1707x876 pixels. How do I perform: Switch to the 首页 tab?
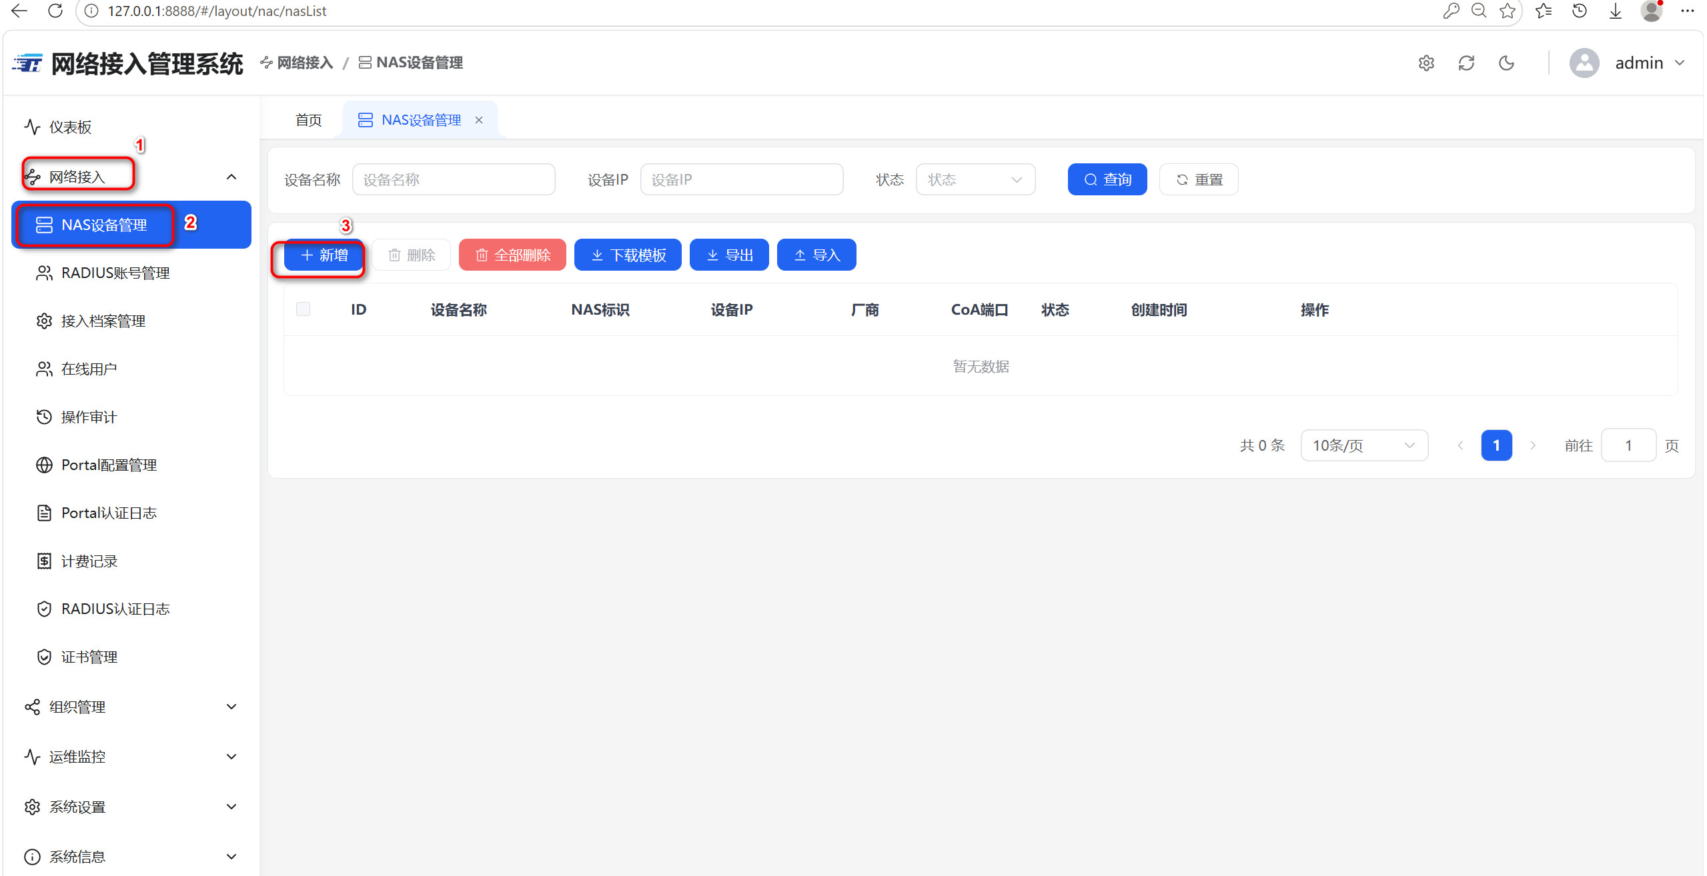pyautogui.click(x=309, y=120)
